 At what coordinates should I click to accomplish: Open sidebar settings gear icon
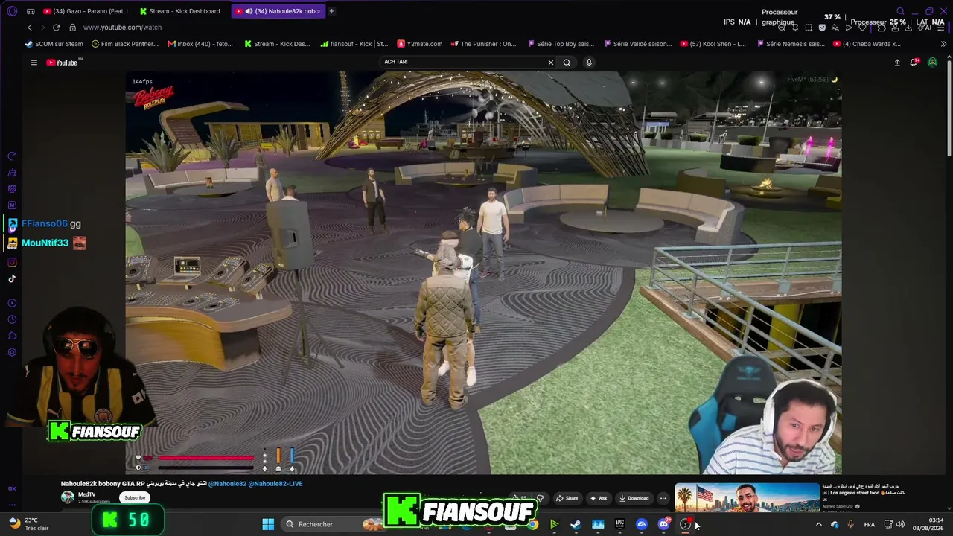click(12, 352)
